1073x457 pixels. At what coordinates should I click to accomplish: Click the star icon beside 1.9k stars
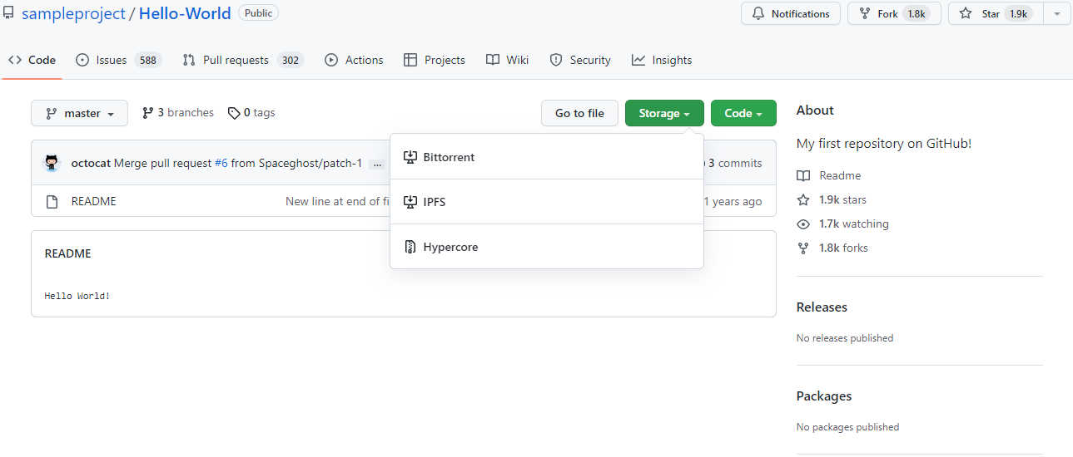803,199
